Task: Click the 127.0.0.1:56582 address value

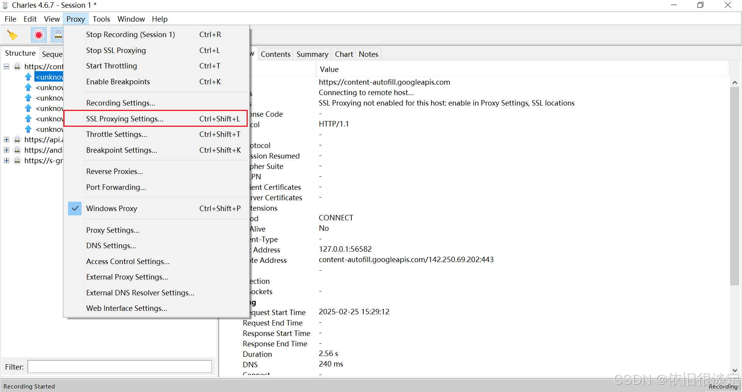Action: tap(345, 249)
